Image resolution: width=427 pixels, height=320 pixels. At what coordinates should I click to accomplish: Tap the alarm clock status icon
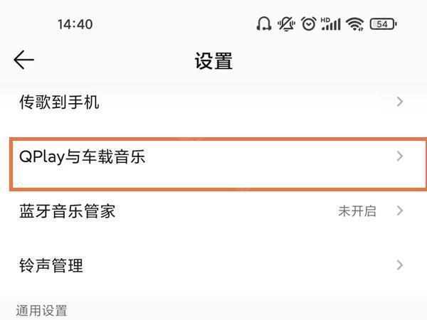click(x=308, y=24)
